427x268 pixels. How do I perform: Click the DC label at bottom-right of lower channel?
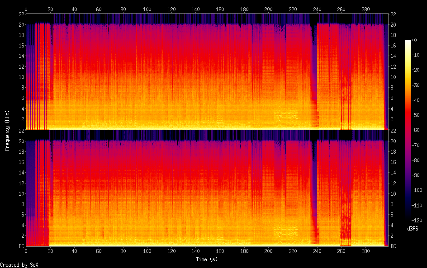point(393,246)
